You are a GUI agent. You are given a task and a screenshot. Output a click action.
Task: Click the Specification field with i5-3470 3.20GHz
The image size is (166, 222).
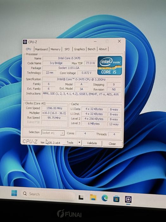pyautogui.click(x=81, y=79)
